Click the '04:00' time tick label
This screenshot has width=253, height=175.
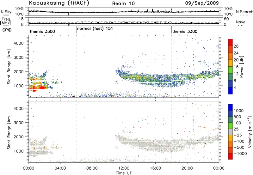pyautogui.click(x=60, y=168)
